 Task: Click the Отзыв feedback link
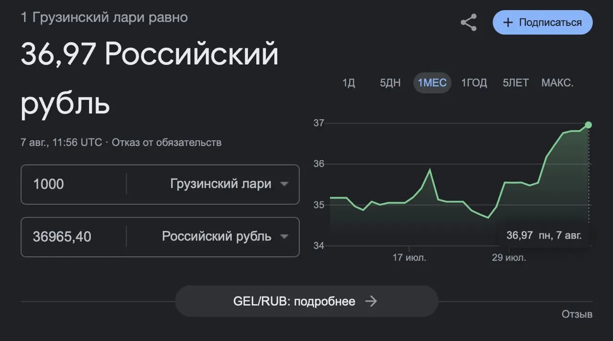pos(577,314)
